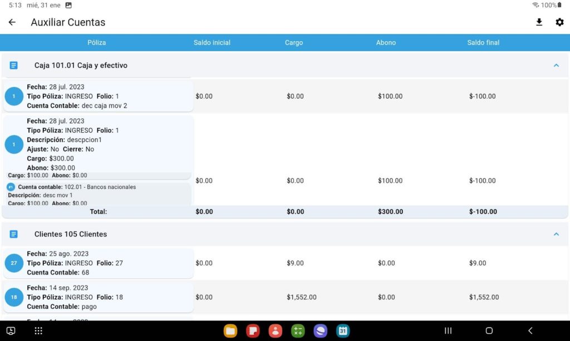The height and width of the screenshot is (341, 570).
Task: Open settings via the gear icon
Action: click(559, 22)
